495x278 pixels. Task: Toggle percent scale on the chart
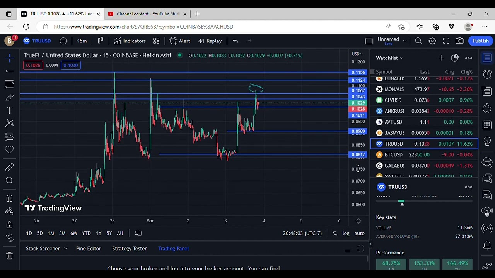[x=335, y=233]
